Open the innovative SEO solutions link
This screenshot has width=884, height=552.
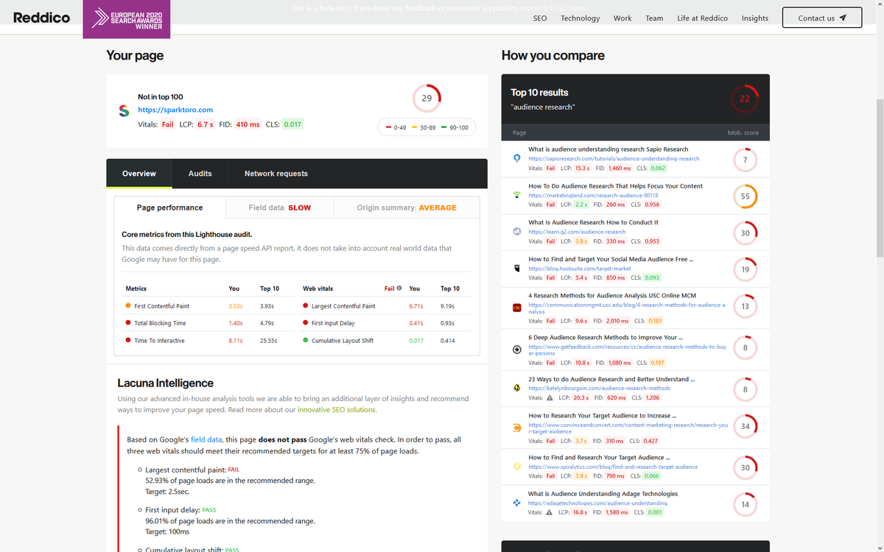coord(336,410)
